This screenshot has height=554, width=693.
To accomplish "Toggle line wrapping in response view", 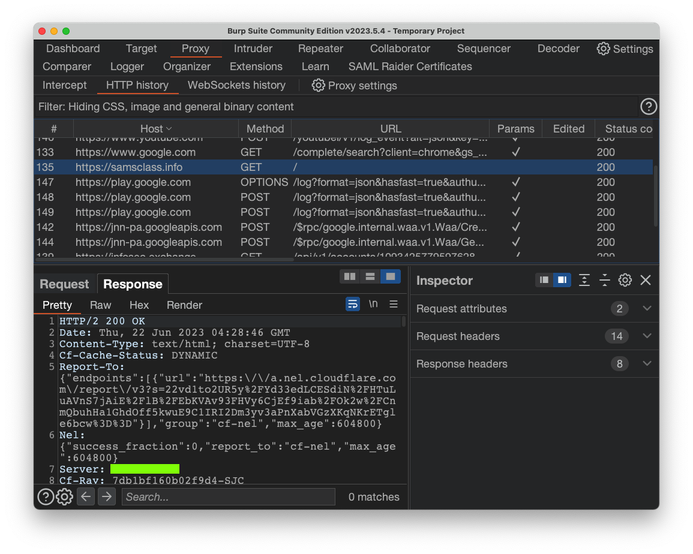I will pyautogui.click(x=353, y=305).
